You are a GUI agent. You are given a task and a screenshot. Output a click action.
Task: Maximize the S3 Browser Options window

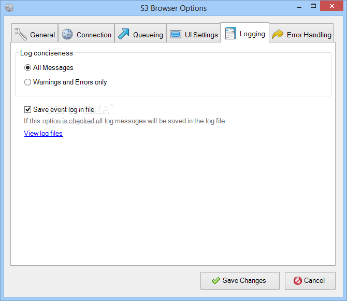click(313, 6)
